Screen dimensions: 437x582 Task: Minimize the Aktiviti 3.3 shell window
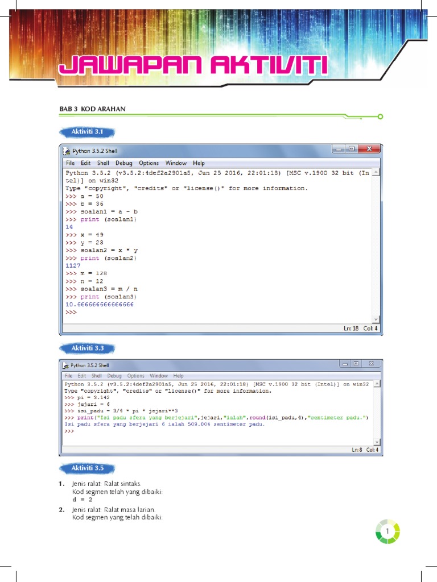345,364
